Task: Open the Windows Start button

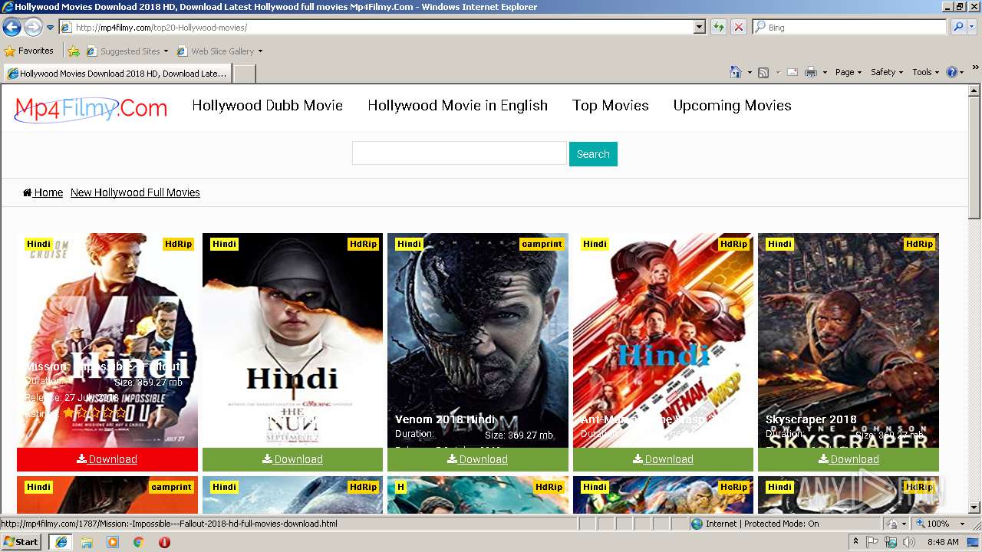Action: tap(21, 542)
